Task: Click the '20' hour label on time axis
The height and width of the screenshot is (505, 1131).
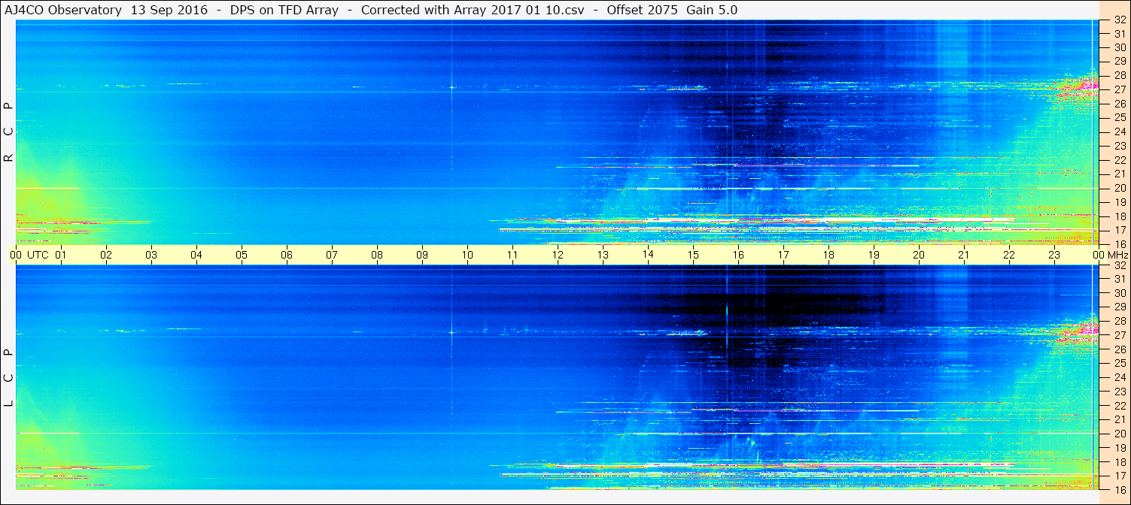Action: pyautogui.click(x=919, y=255)
